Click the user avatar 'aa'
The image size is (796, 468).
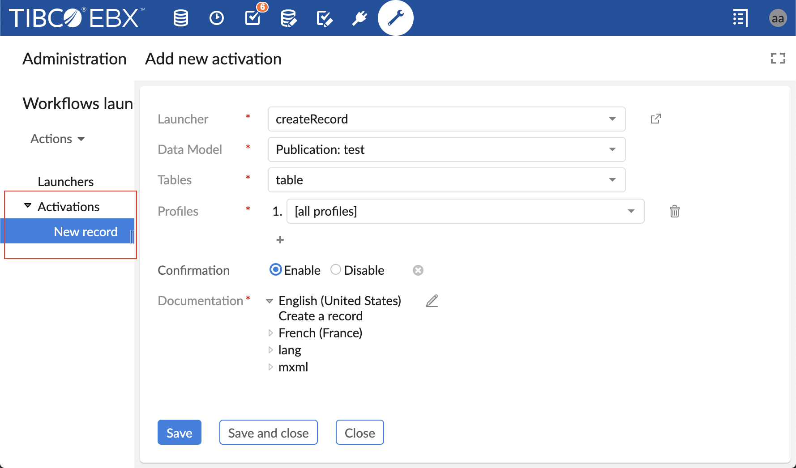[x=778, y=18]
